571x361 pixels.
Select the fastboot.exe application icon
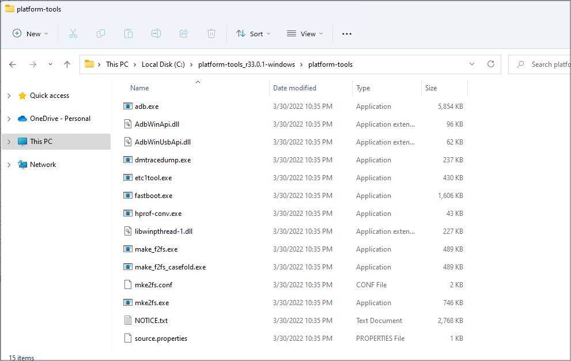point(128,195)
